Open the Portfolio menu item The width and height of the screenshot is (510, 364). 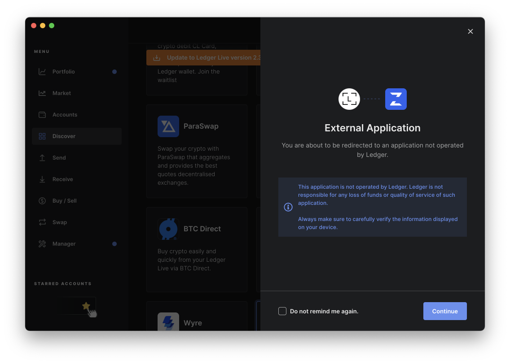(x=77, y=71)
